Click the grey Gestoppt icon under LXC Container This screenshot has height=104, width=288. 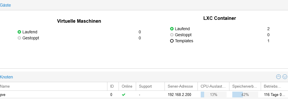tap(172, 35)
